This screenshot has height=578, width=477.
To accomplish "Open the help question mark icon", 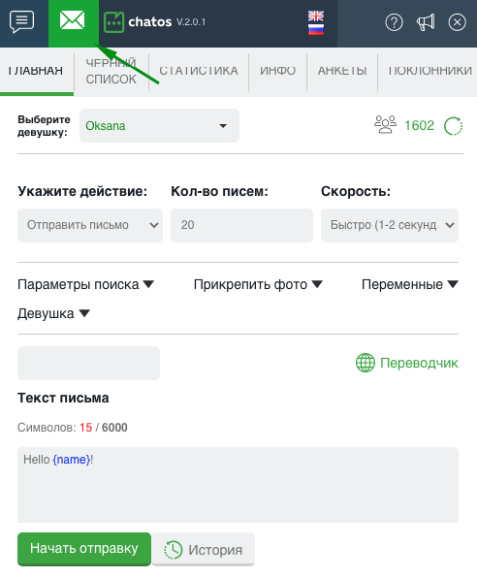I will (x=394, y=22).
